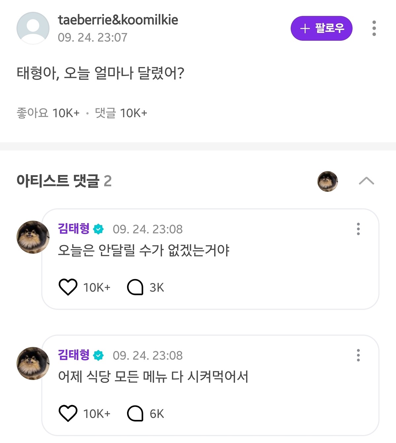Open the second artist comment's three-dot menu
Image resolution: width=396 pixels, height=443 pixels.
coord(358,355)
